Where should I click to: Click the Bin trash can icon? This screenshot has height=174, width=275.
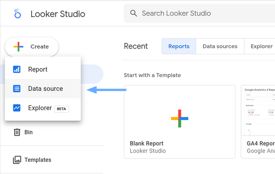(x=17, y=132)
